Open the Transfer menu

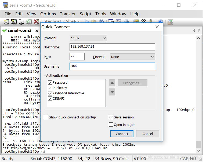pos(68,14)
